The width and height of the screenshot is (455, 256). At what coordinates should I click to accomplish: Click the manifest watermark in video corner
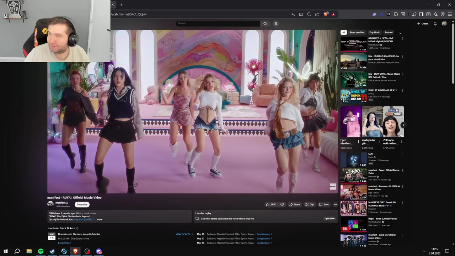click(x=333, y=186)
